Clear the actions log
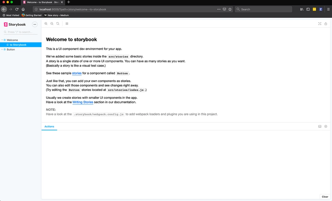Screen dimensions: 332x201 (325, 196)
